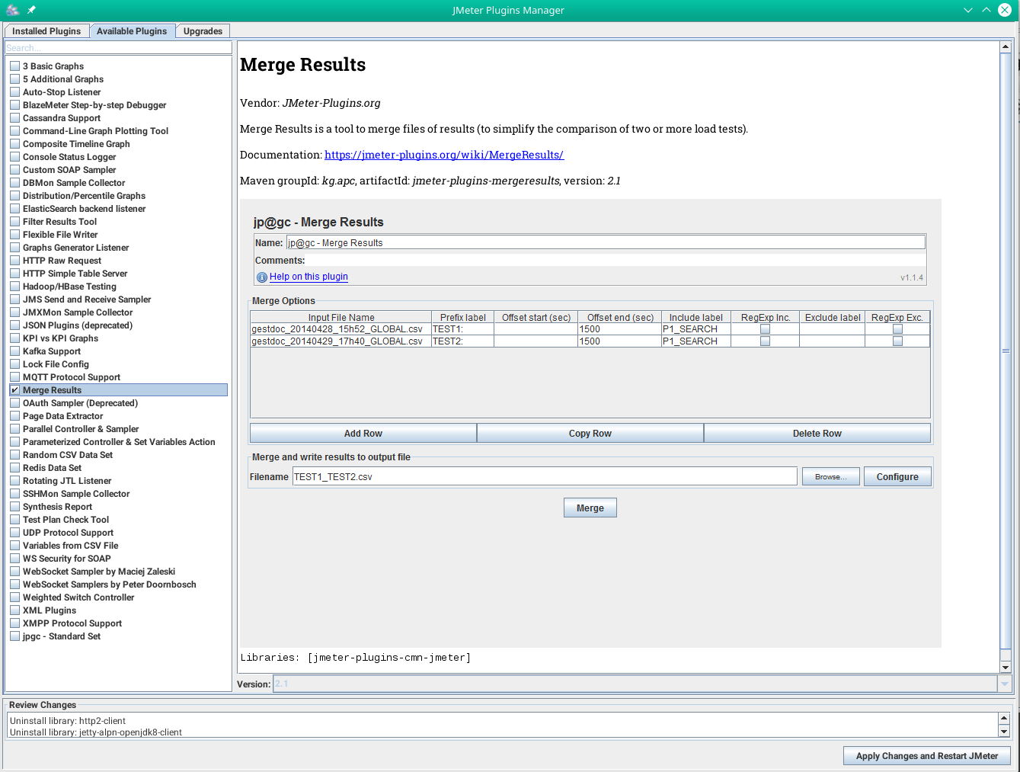Image resolution: width=1020 pixels, height=772 pixels.
Task: Click the TEST2: prefix label cell
Action: (462, 341)
